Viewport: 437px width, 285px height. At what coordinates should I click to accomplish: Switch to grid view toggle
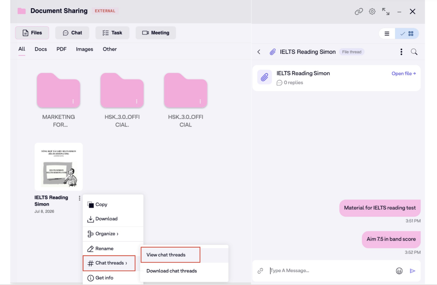coord(407,34)
